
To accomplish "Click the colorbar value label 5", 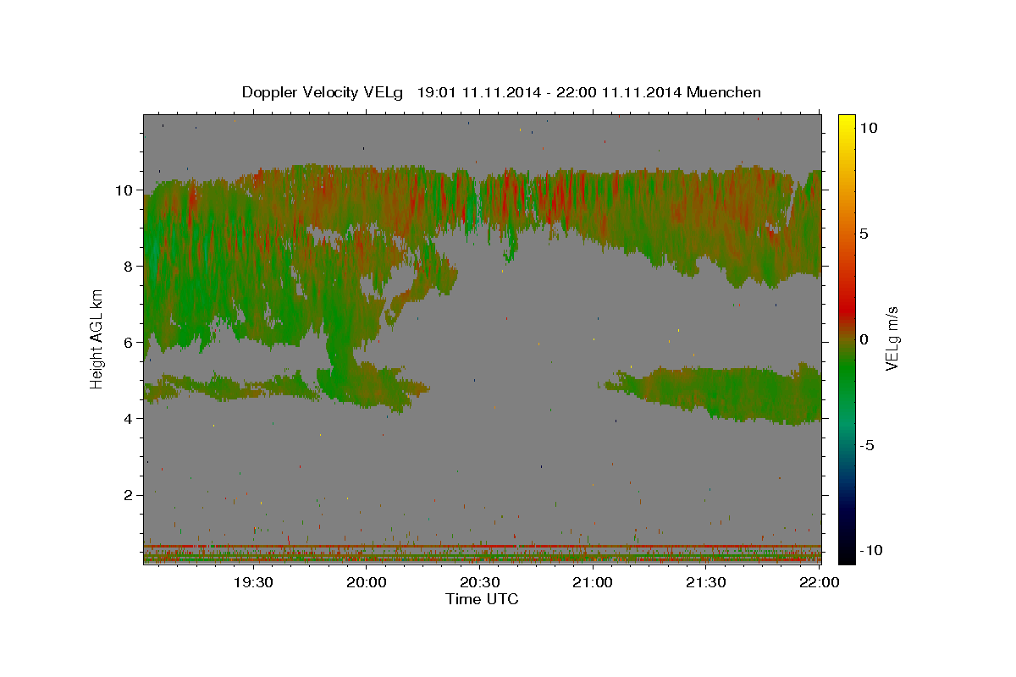I will click(864, 233).
